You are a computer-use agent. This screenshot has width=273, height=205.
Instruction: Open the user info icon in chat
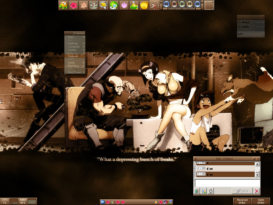coord(204,191)
